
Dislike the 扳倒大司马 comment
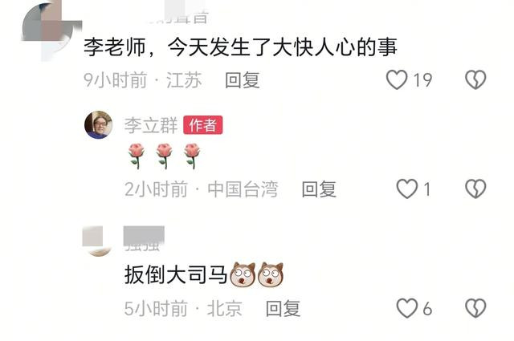coord(475,308)
